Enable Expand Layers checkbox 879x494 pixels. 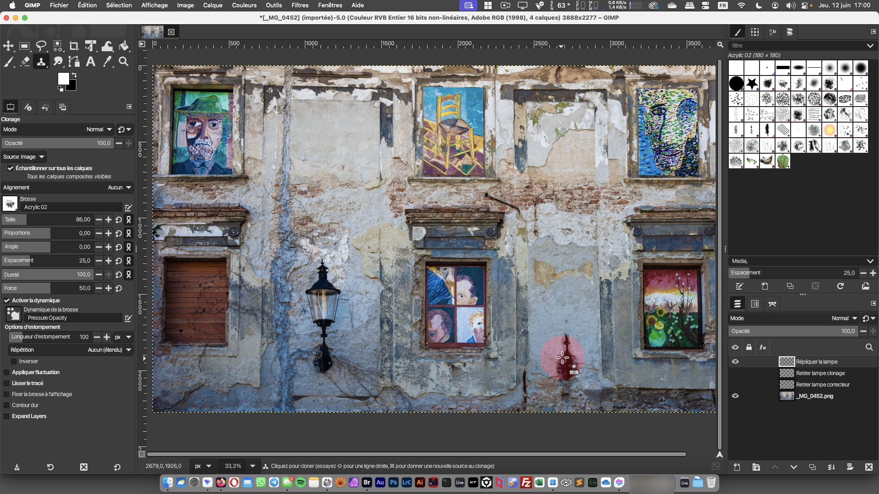[x=6, y=416]
